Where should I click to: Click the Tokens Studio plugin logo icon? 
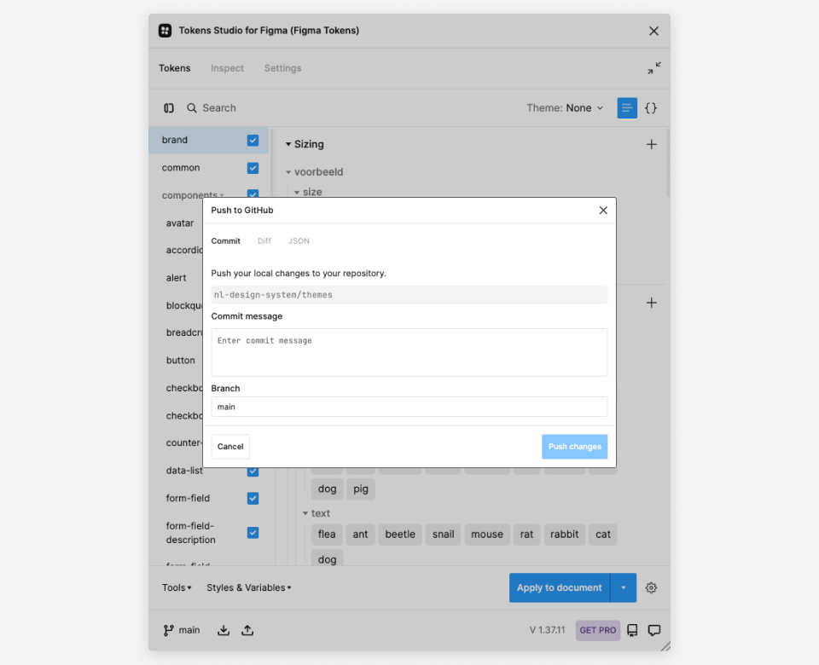165,31
